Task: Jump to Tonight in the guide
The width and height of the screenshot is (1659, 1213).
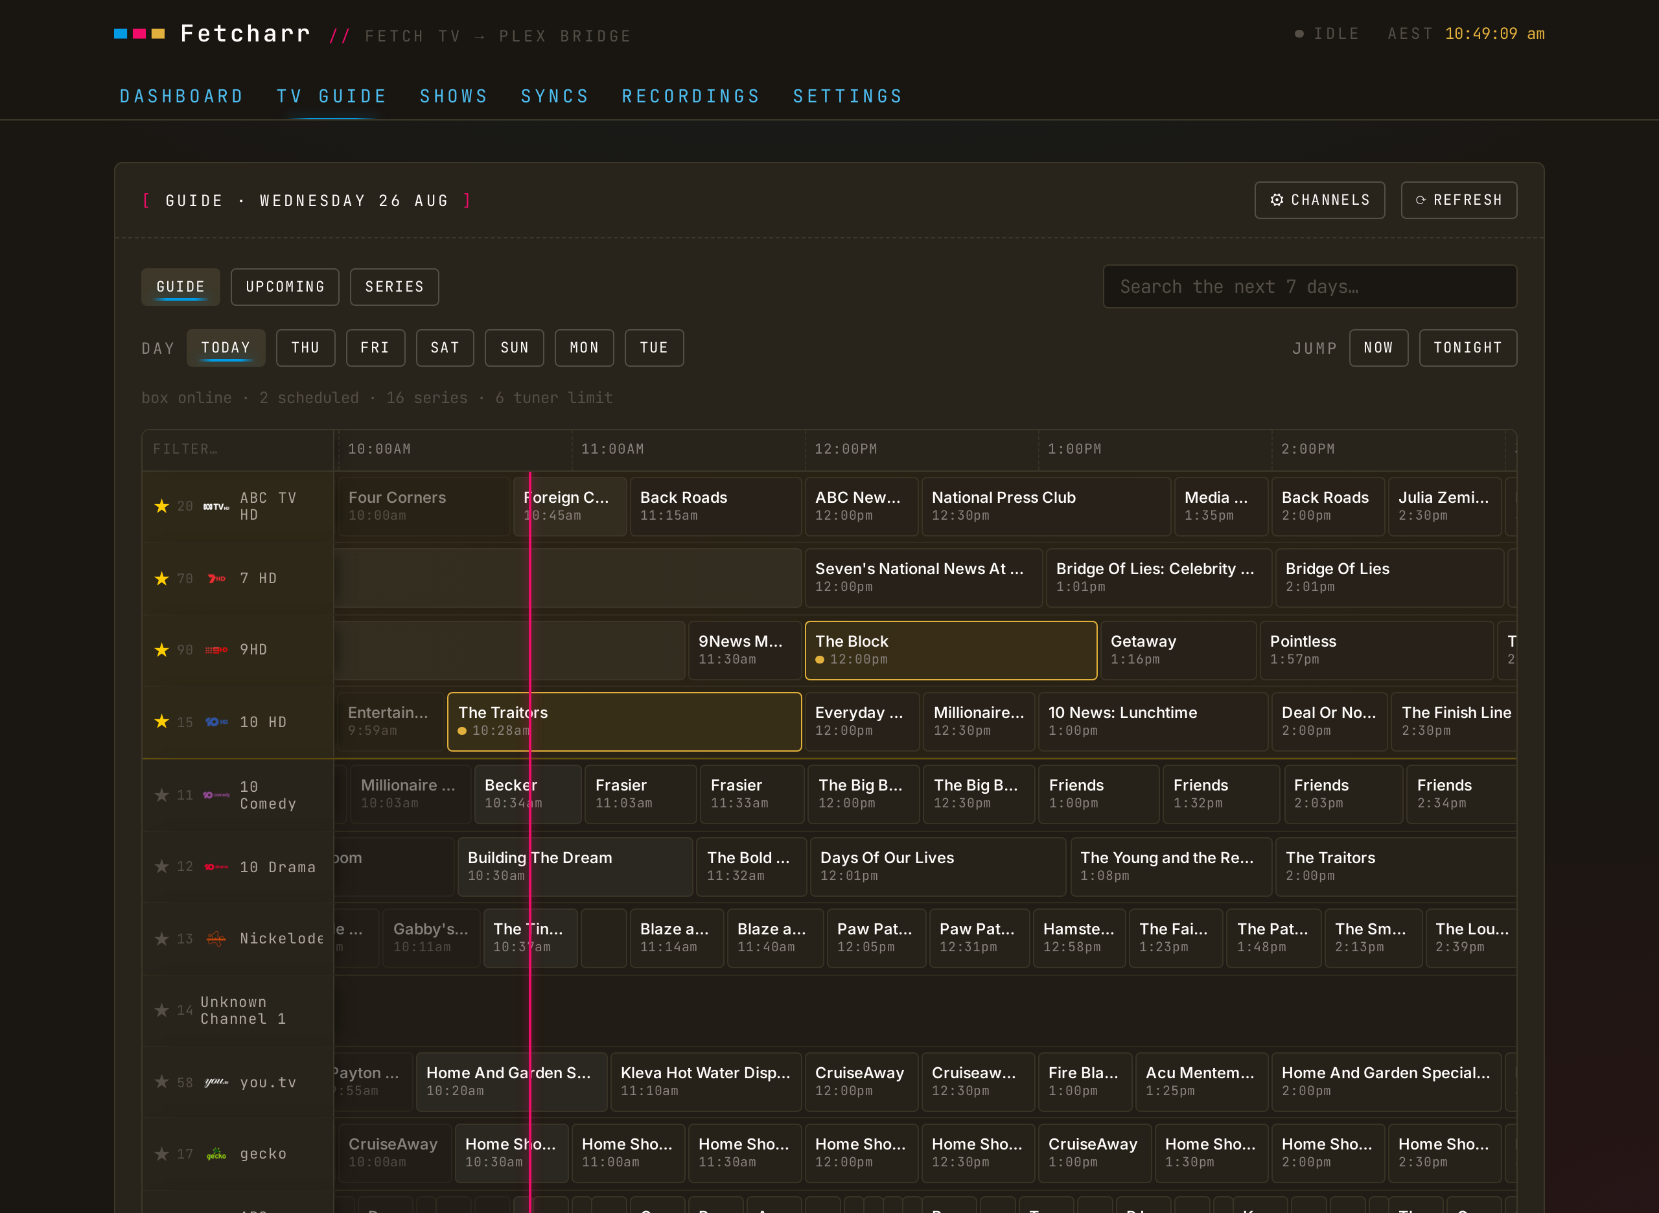Action: click(x=1468, y=348)
